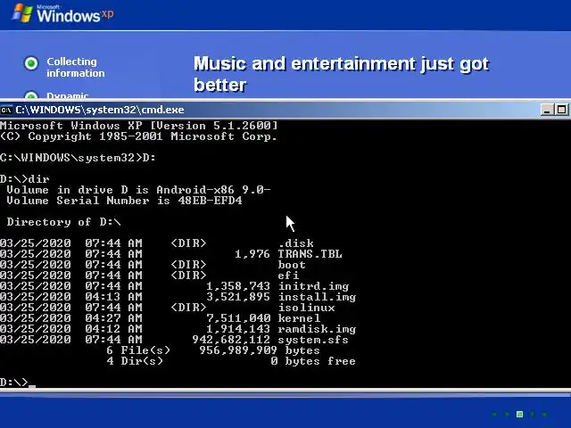Click the "boot" directory entry
Image resolution: width=571 pixels, height=428 pixels.
click(x=292, y=265)
